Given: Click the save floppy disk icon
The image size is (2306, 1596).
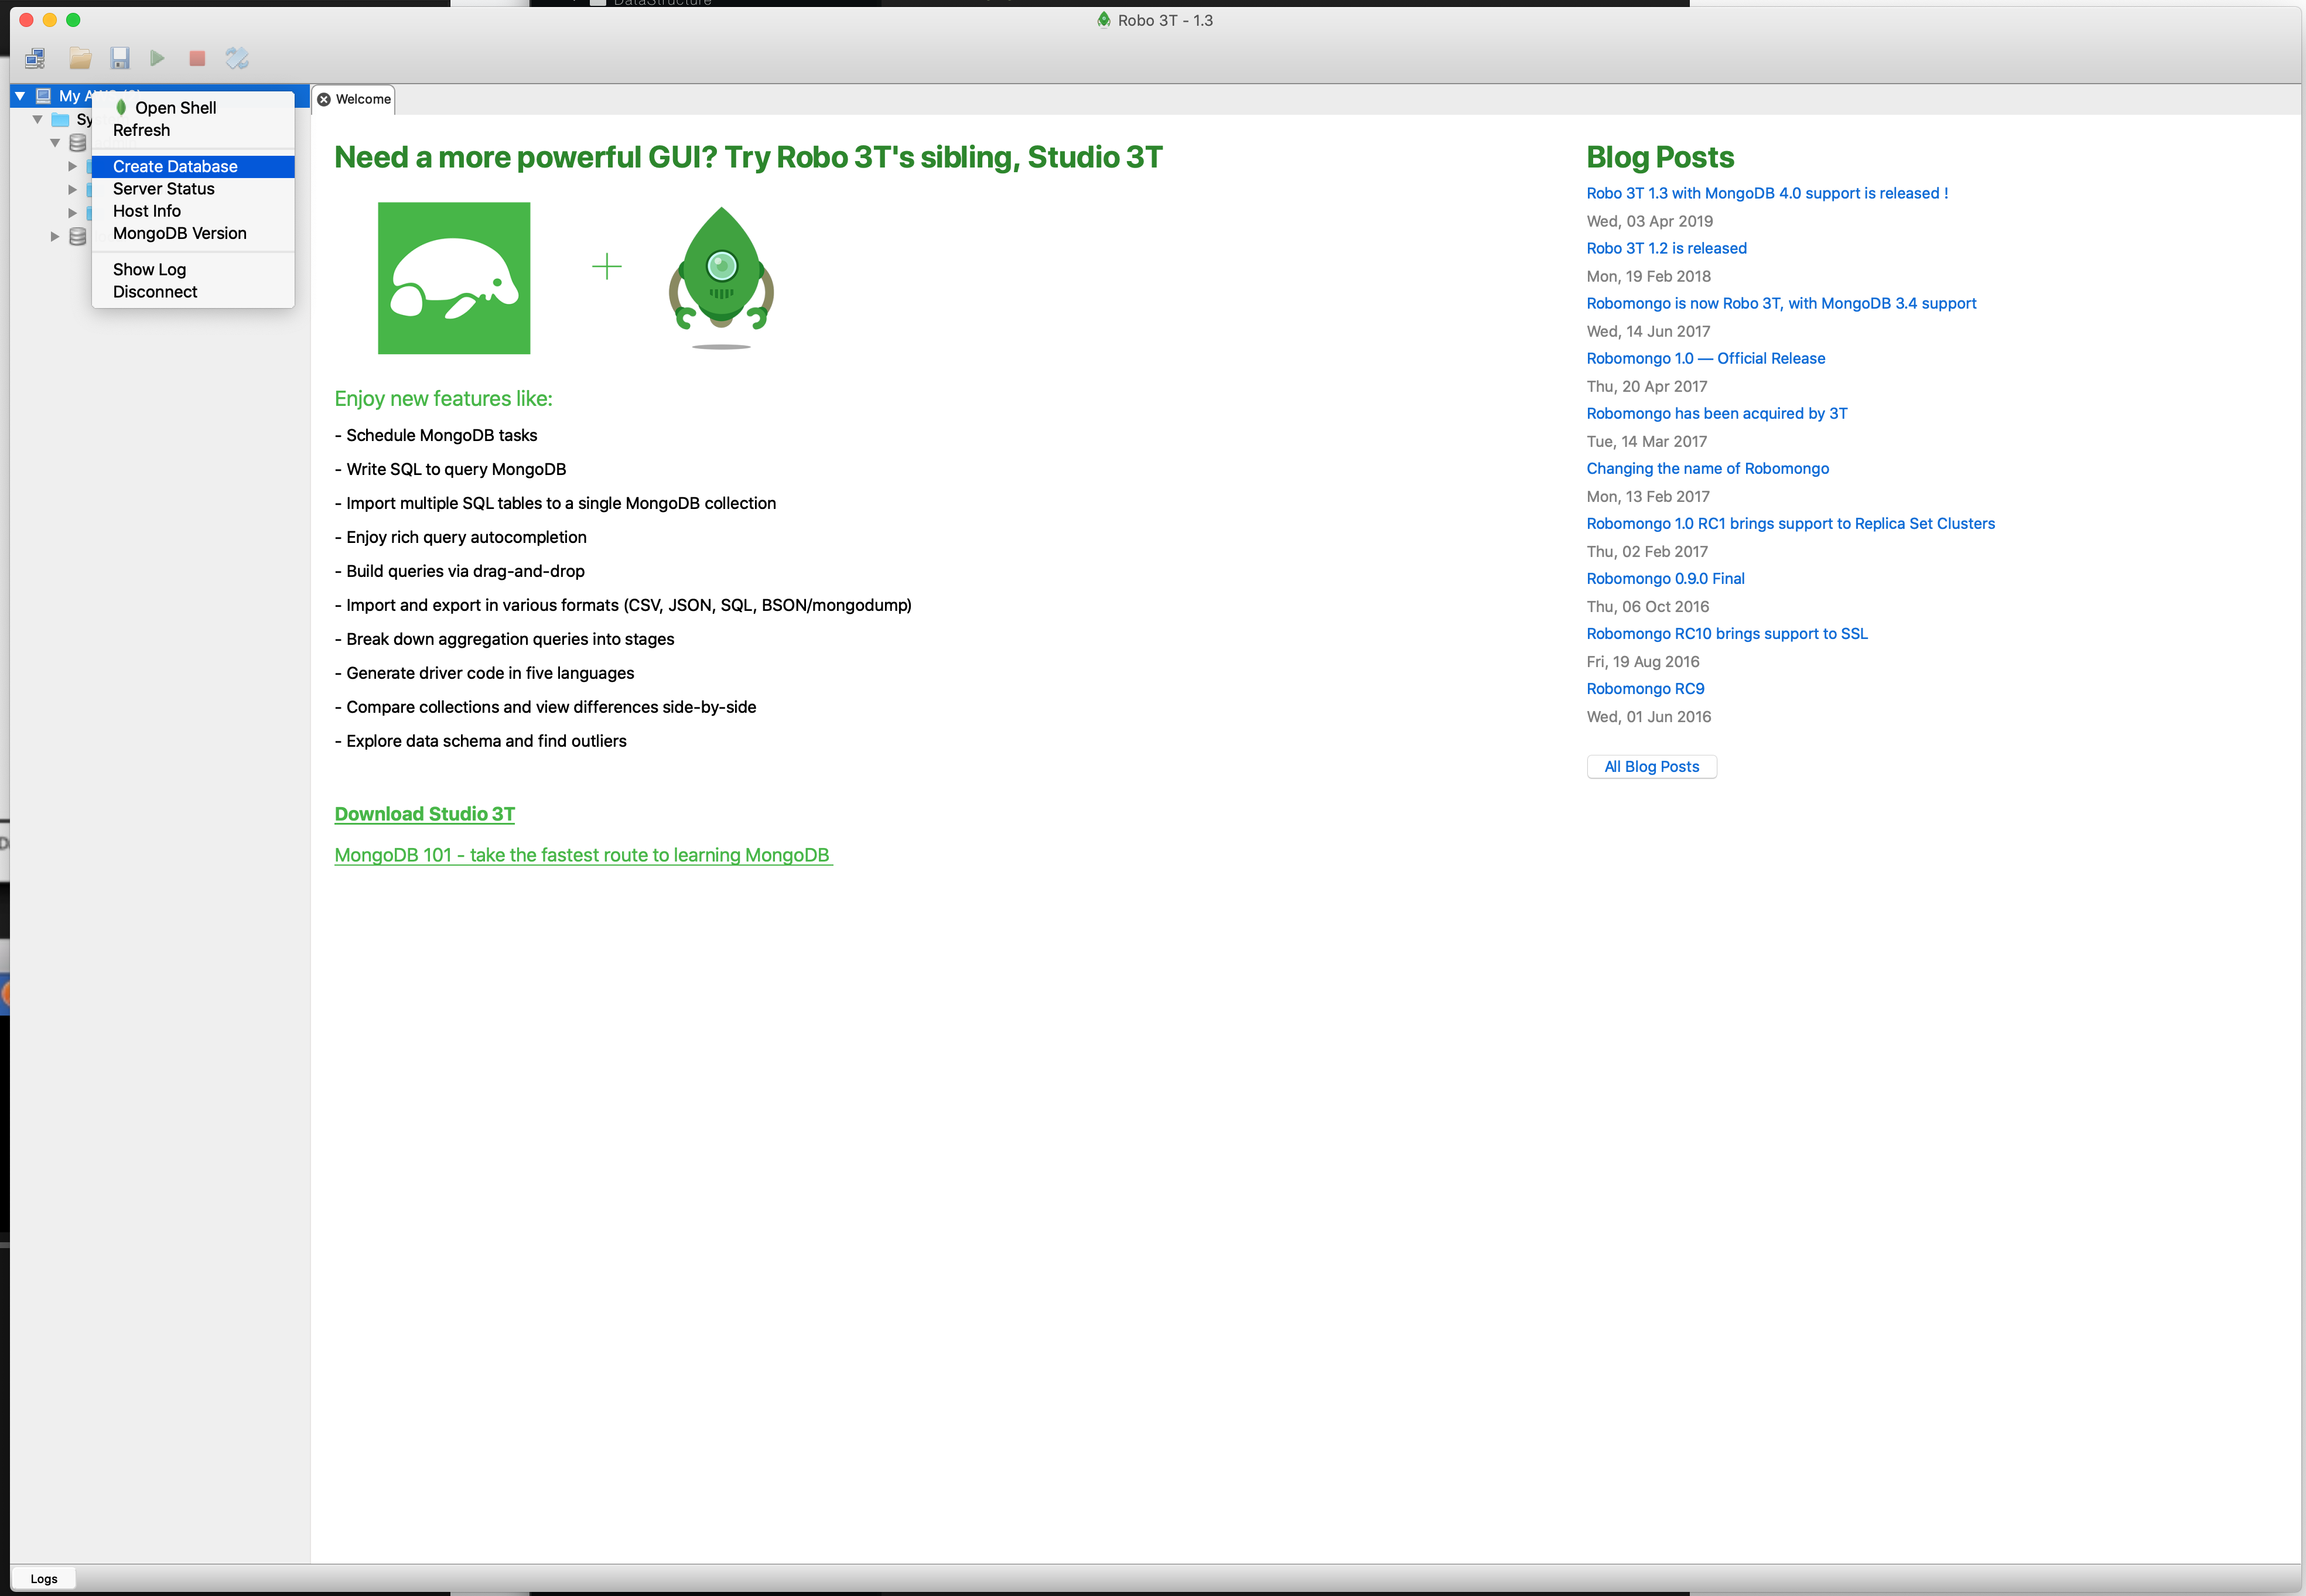Looking at the screenshot, I should pyautogui.click(x=120, y=58).
